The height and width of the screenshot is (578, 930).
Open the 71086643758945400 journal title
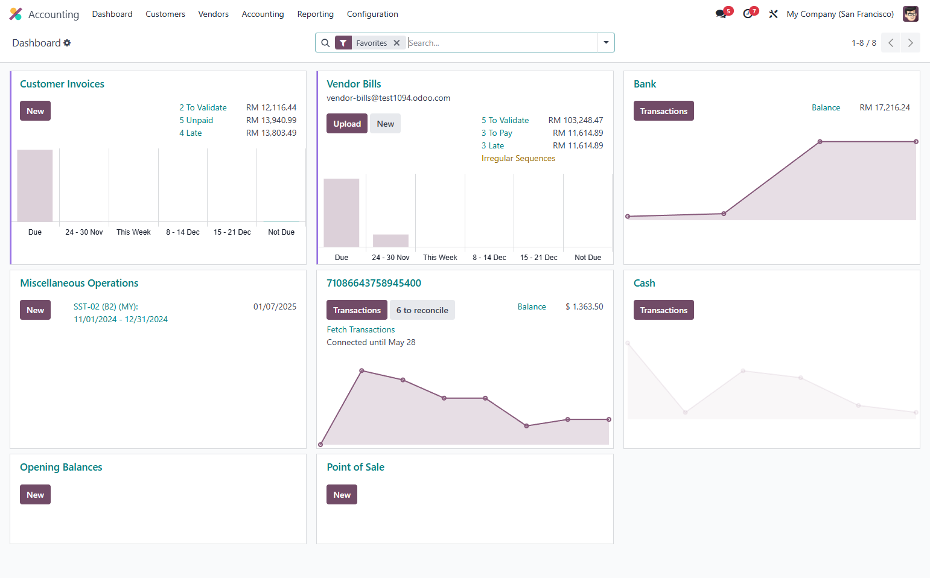374,283
